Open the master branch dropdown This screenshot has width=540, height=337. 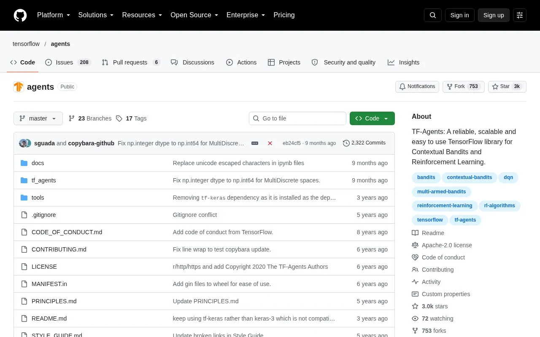tap(38, 118)
